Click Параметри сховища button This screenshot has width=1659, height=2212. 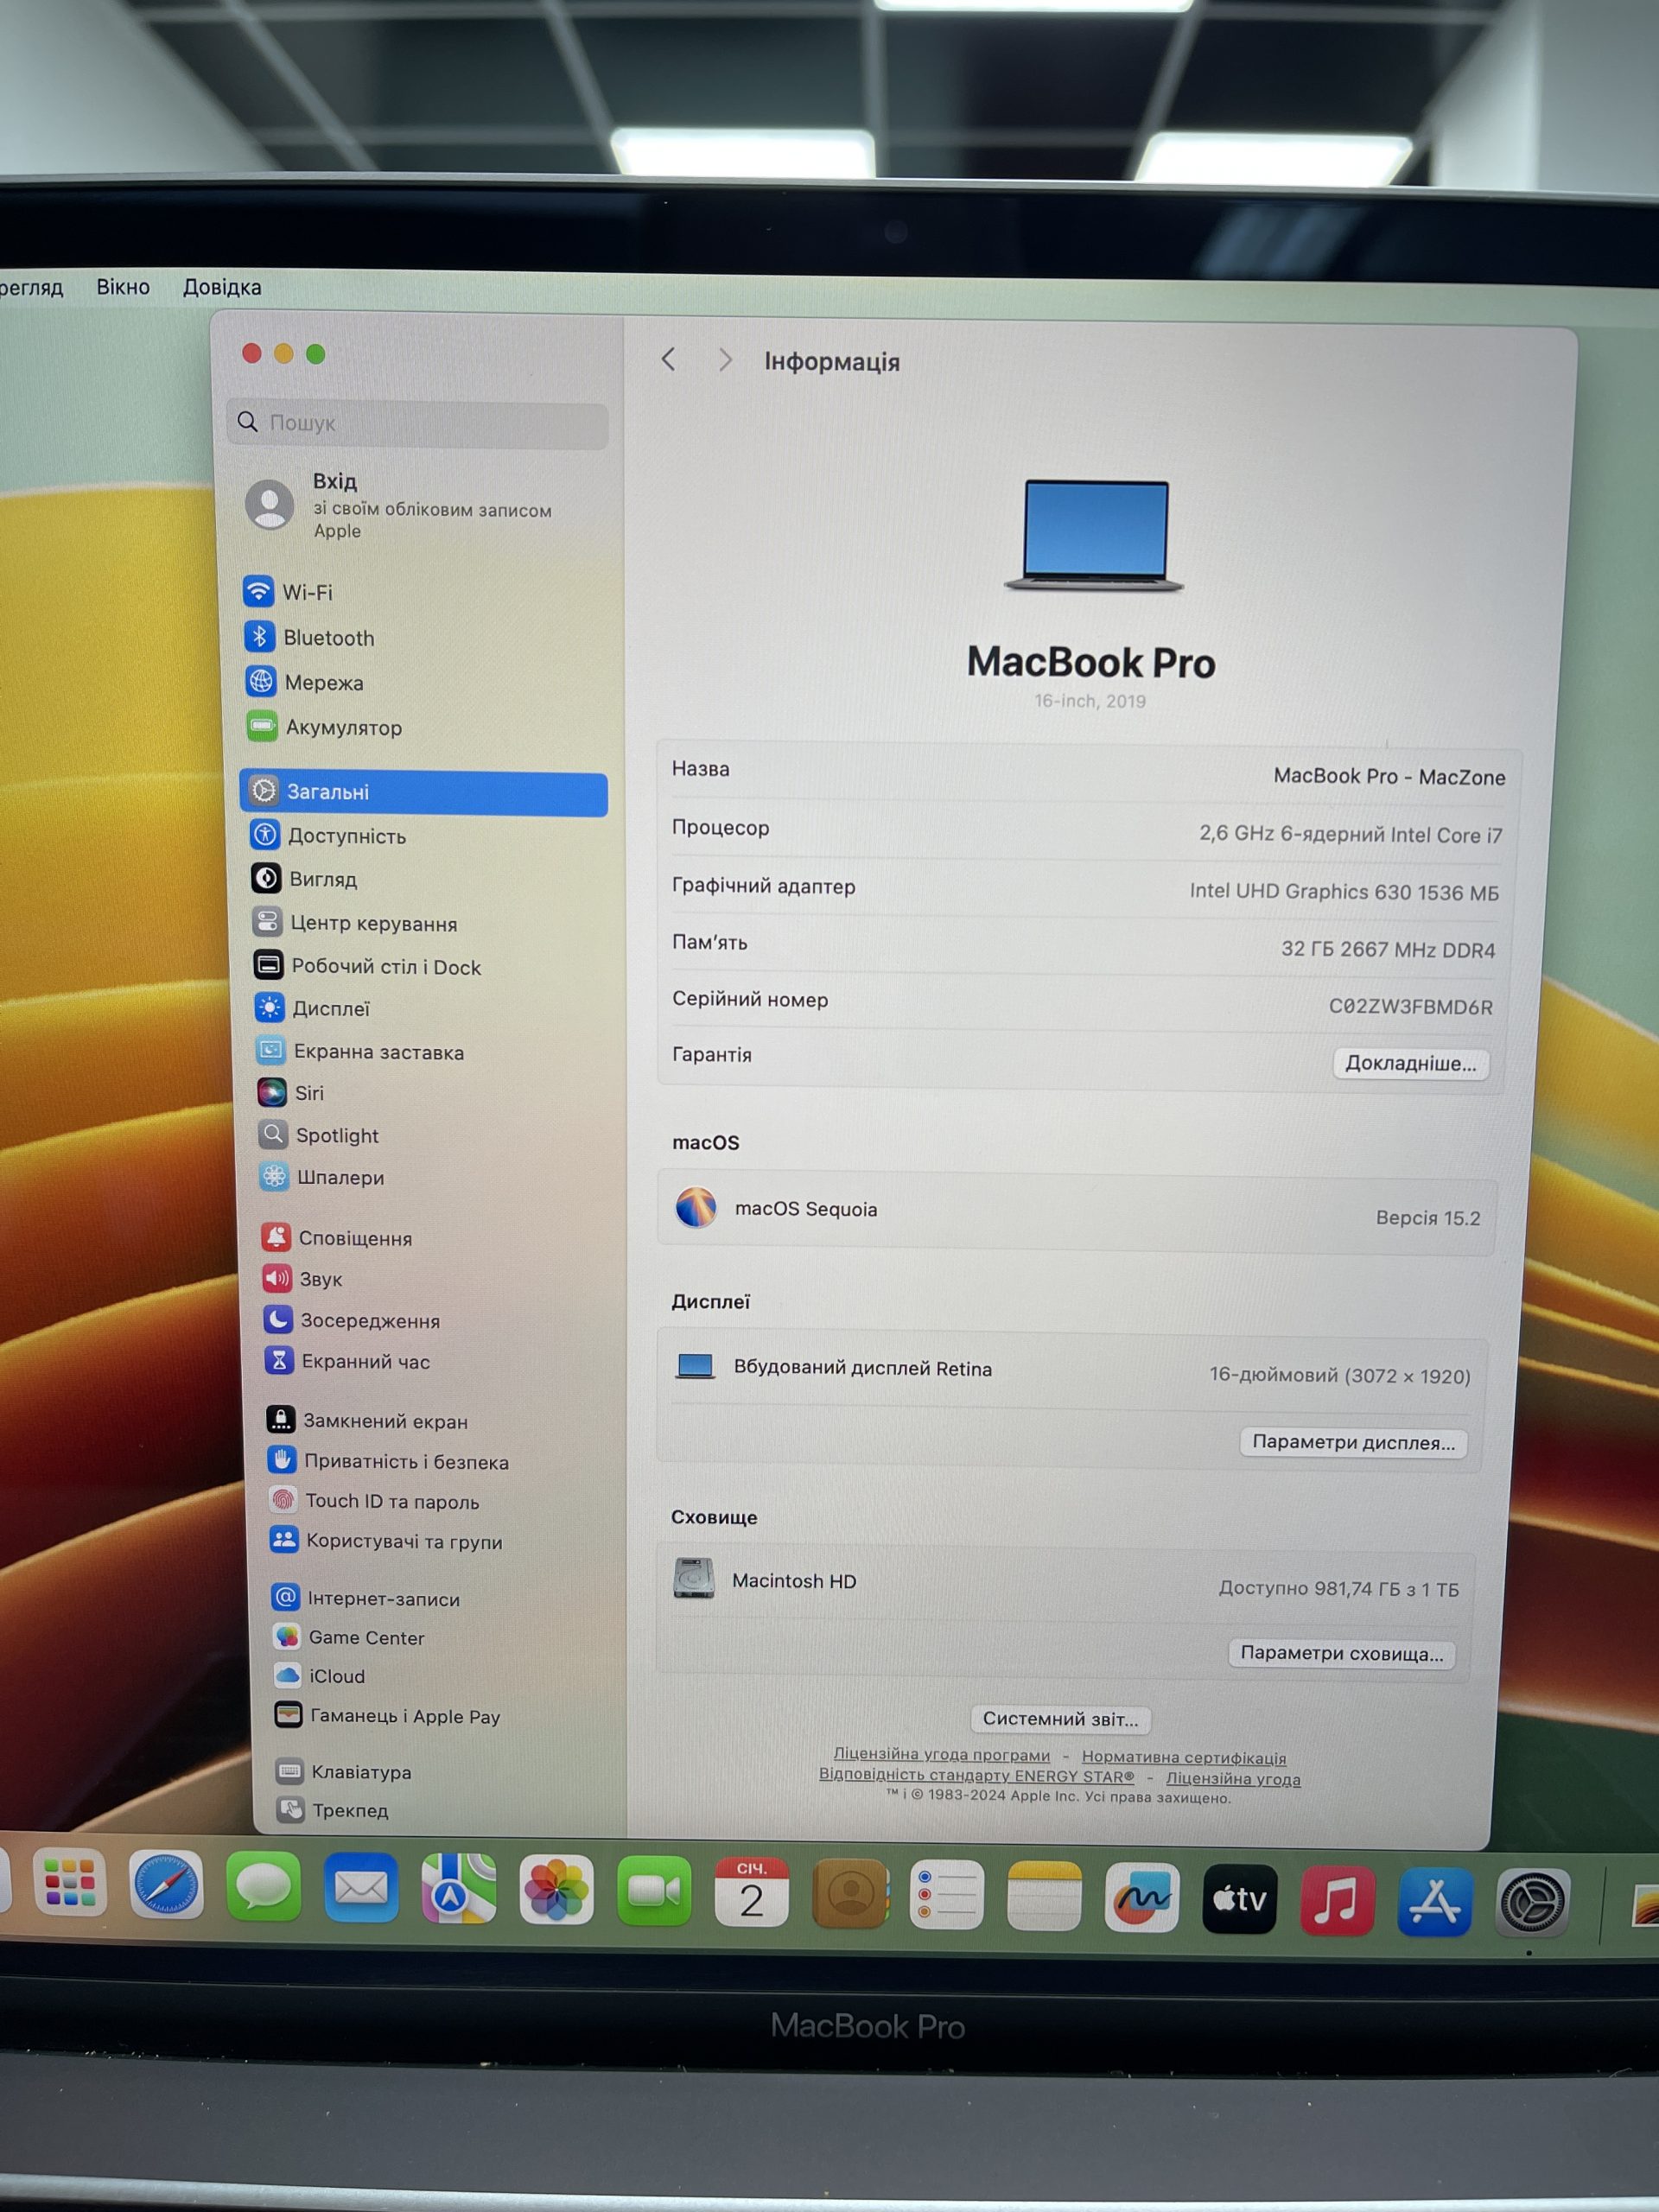coord(1341,1653)
